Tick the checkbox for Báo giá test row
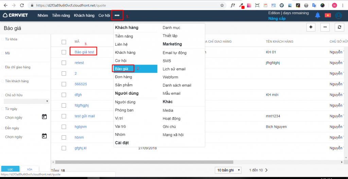 coord(64,52)
